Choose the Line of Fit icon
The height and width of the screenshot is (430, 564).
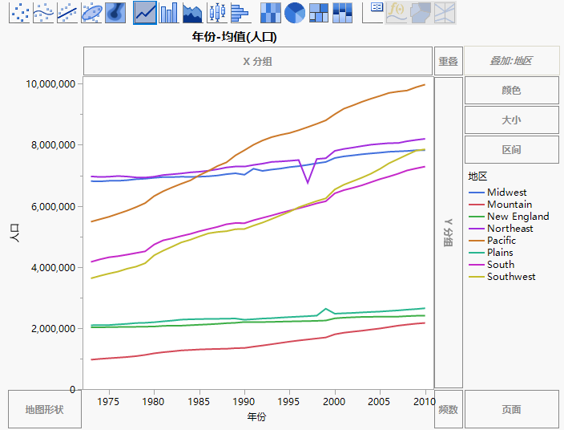coord(67,12)
